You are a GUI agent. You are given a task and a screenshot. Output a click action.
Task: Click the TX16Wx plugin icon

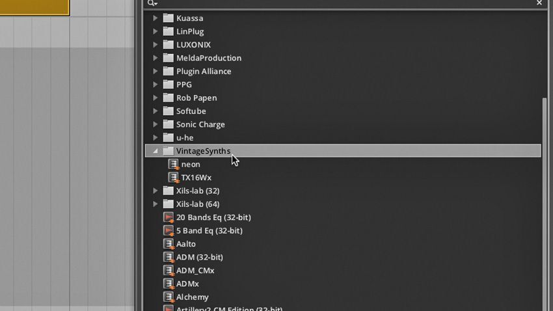tap(174, 178)
